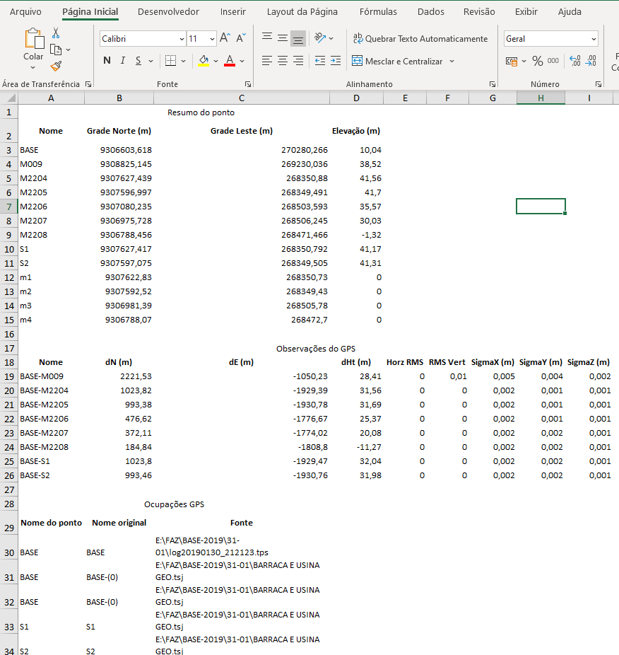
Task: Click the increase indent icon
Action: pos(334,61)
